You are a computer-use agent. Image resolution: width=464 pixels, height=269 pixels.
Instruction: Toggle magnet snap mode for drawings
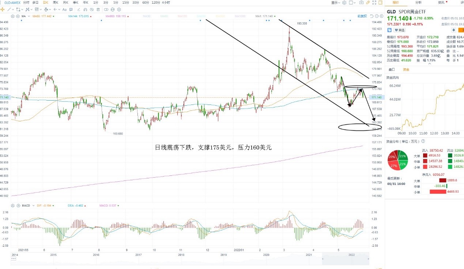tap(85, 10)
